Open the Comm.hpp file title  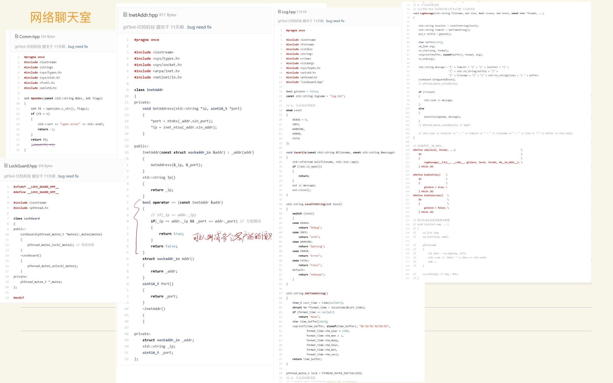pyautogui.click(x=29, y=36)
